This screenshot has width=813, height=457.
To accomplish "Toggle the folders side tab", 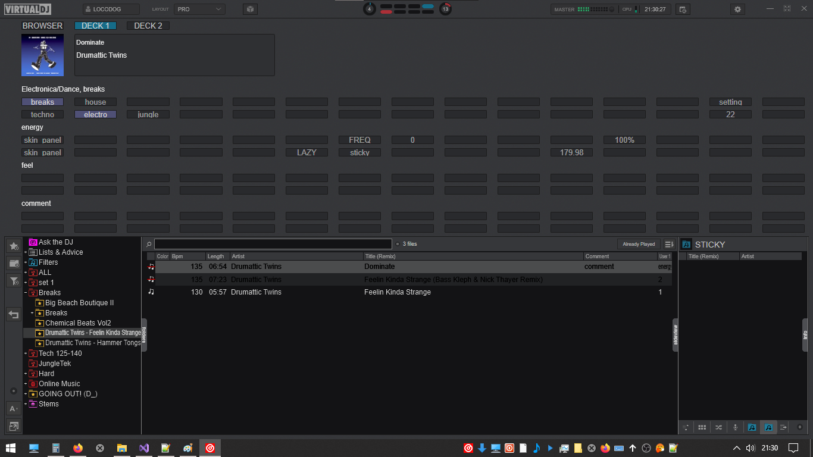I will [144, 335].
